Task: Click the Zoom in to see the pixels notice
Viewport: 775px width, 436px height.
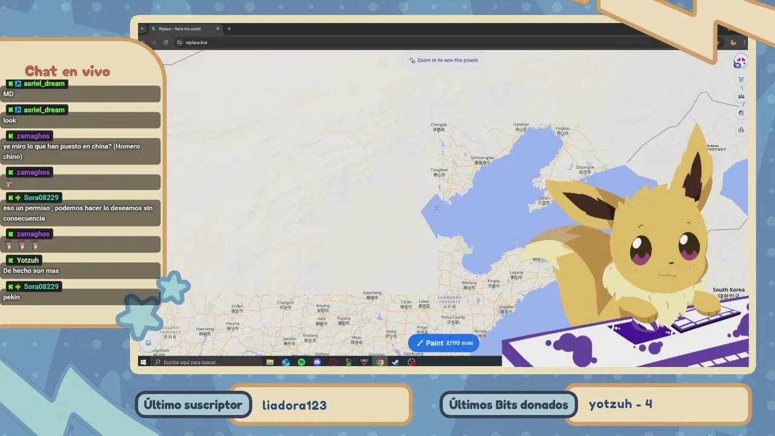Action: (x=444, y=60)
